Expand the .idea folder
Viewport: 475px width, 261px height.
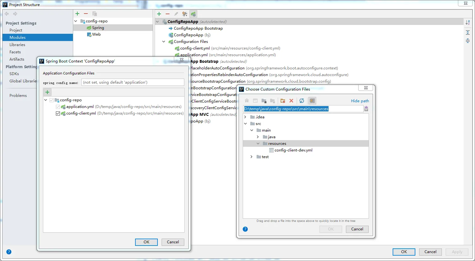(x=245, y=117)
